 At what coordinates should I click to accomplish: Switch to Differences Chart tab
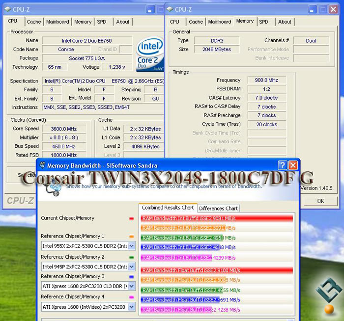(218, 209)
